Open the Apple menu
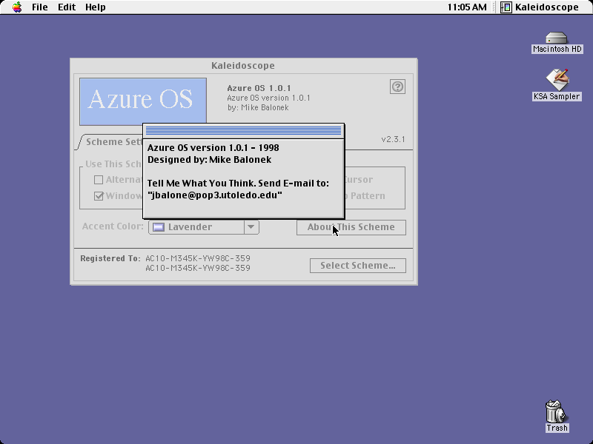Viewport: 593px width, 444px height. (x=17, y=7)
